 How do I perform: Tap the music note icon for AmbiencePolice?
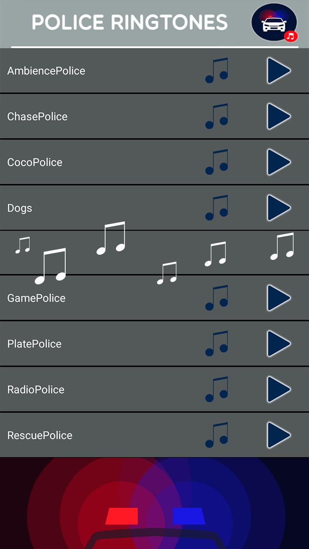coord(217,71)
